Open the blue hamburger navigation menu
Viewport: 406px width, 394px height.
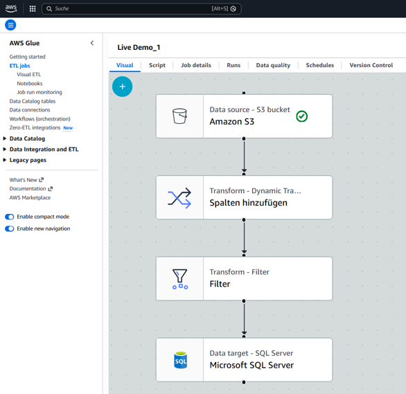10,25
